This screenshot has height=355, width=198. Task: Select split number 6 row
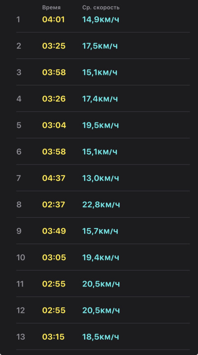pyautogui.click(x=103, y=152)
